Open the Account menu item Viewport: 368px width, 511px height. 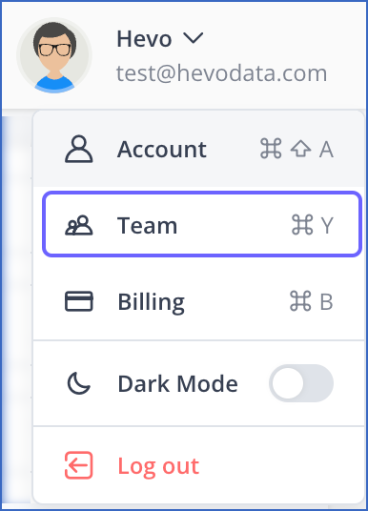point(198,149)
